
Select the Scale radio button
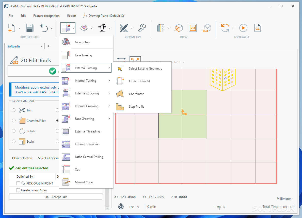[x=14, y=141]
